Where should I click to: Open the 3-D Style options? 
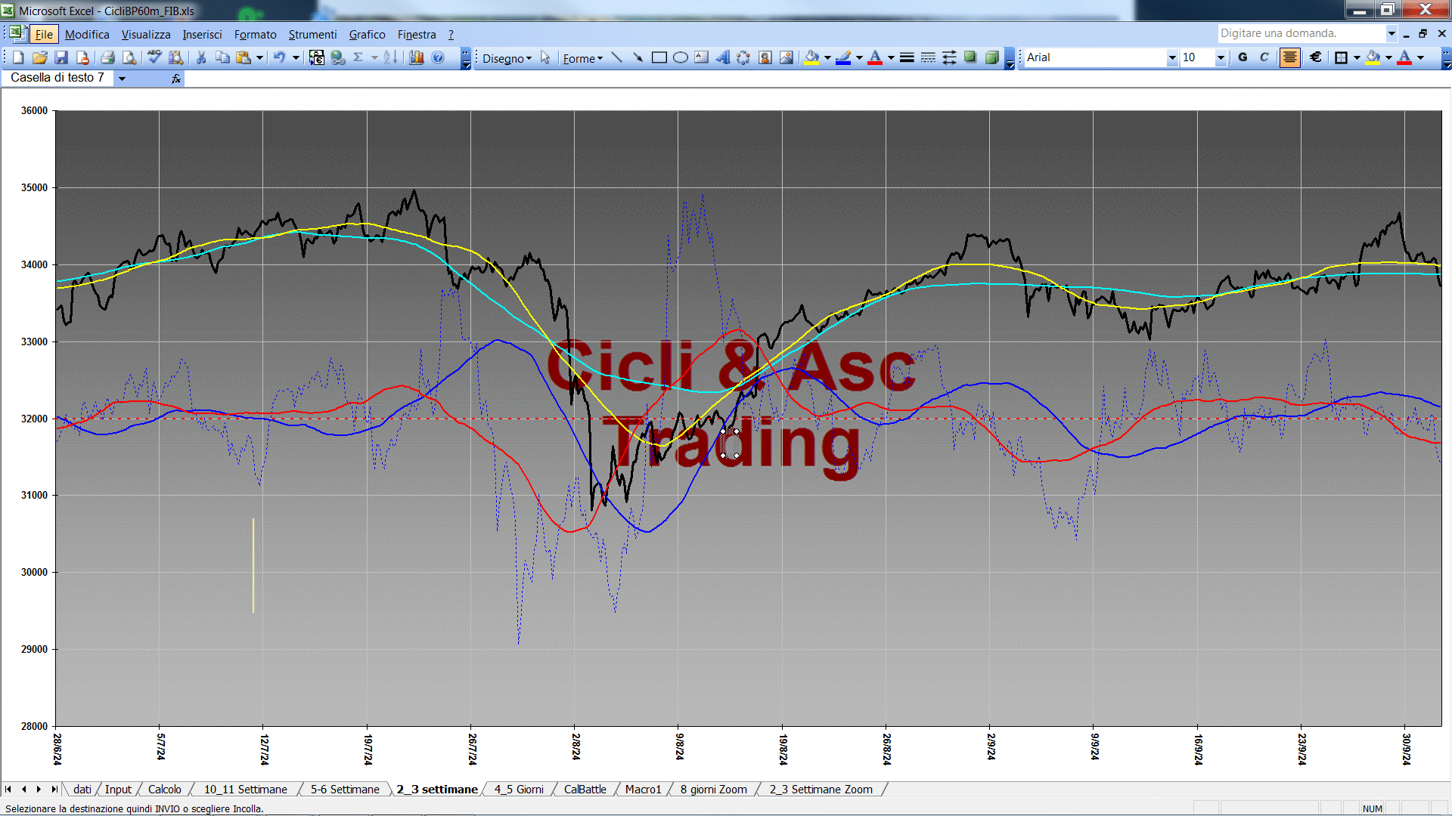click(x=991, y=57)
